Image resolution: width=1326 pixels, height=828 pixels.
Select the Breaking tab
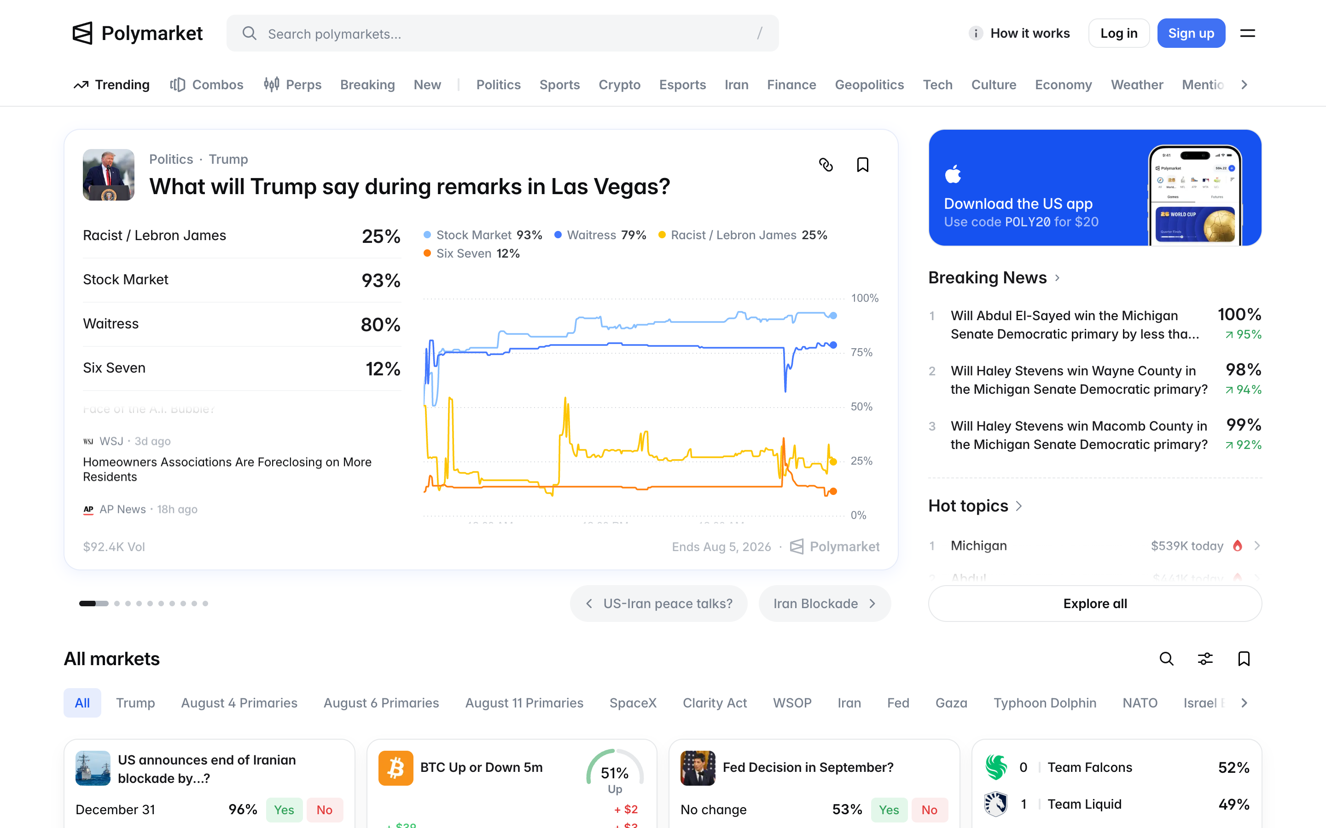[x=367, y=85]
